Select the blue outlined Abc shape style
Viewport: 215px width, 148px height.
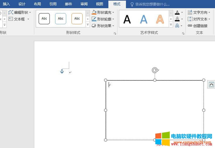[x=61, y=19]
